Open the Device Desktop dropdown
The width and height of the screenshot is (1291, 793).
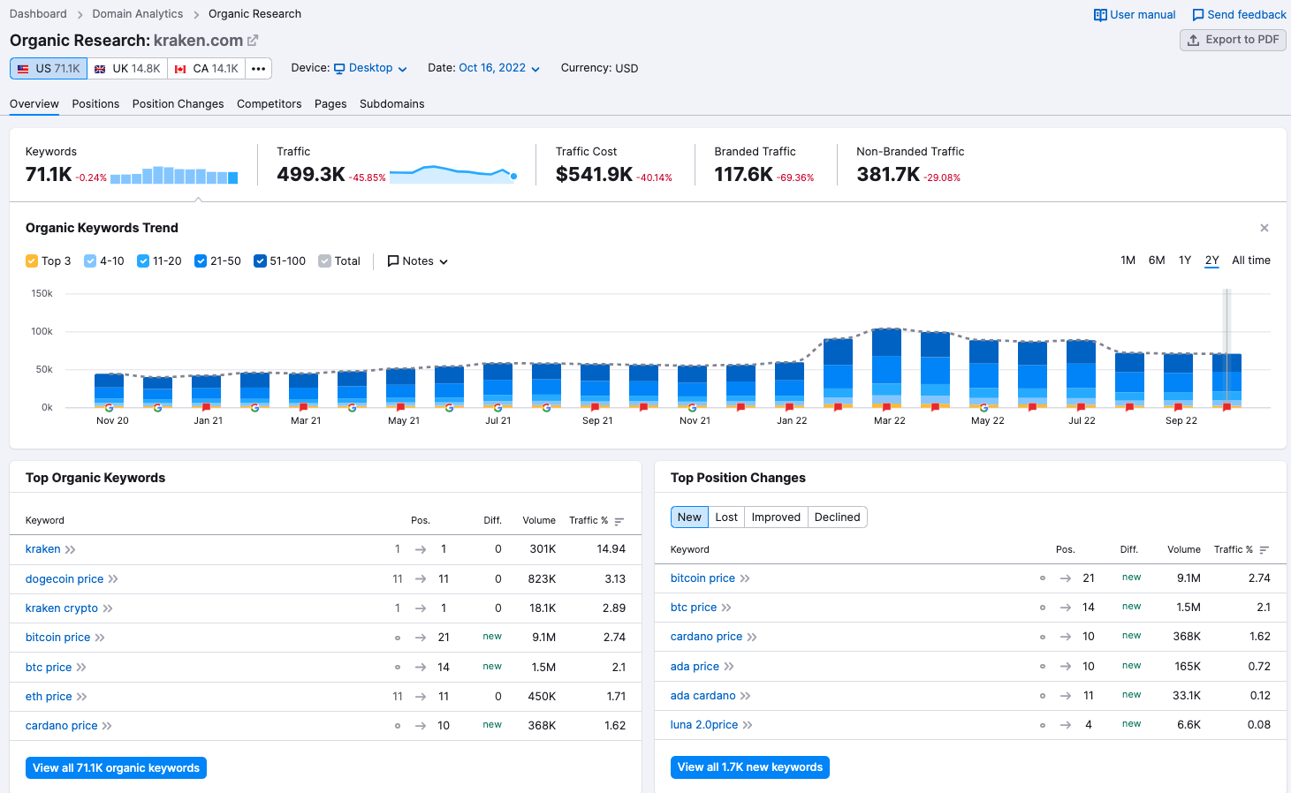click(x=370, y=68)
